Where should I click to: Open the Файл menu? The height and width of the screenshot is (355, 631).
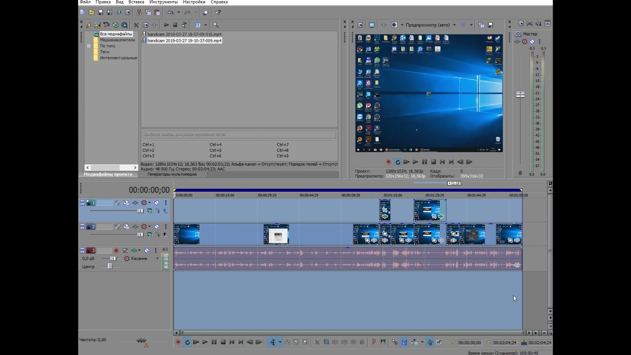85,2
